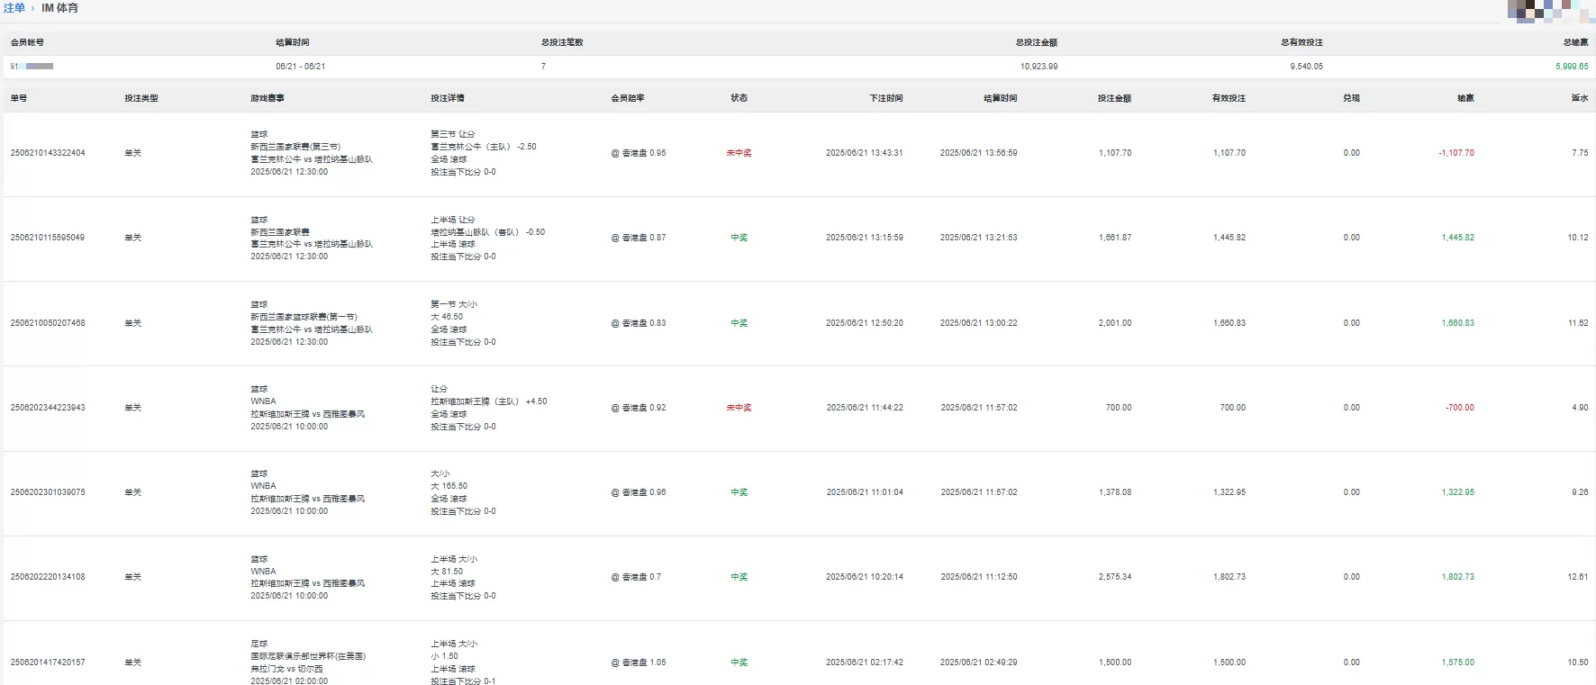The height and width of the screenshot is (685, 1596).
Task: Click settlement time 2025/06/21 02:49:29
Action: pyautogui.click(x=979, y=662)
